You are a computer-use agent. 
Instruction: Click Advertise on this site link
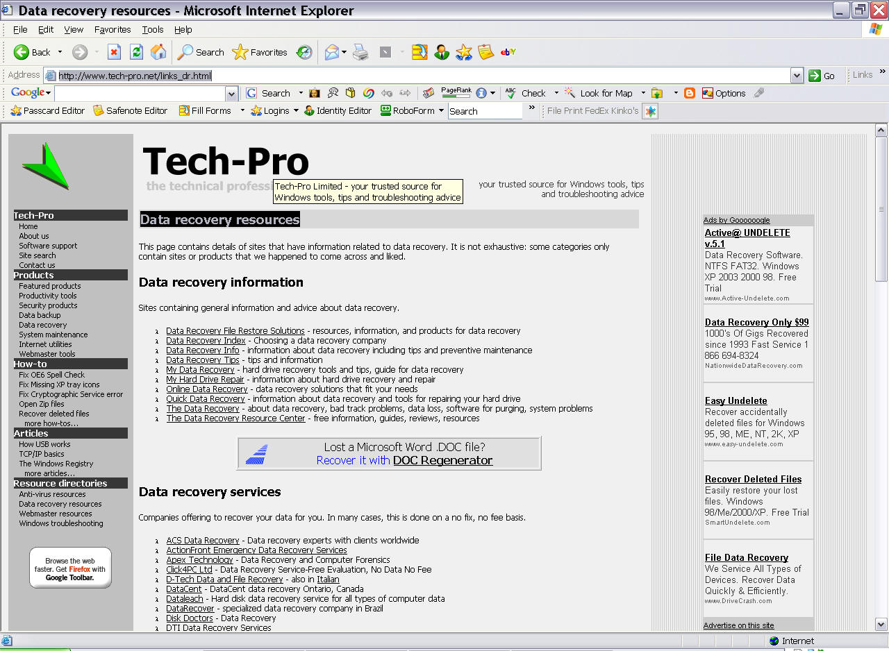click(738, 625)
